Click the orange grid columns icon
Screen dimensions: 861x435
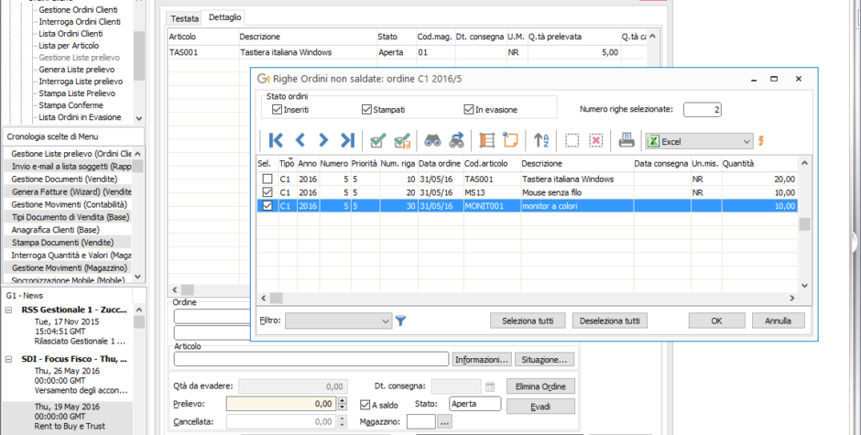click(486, 141)
